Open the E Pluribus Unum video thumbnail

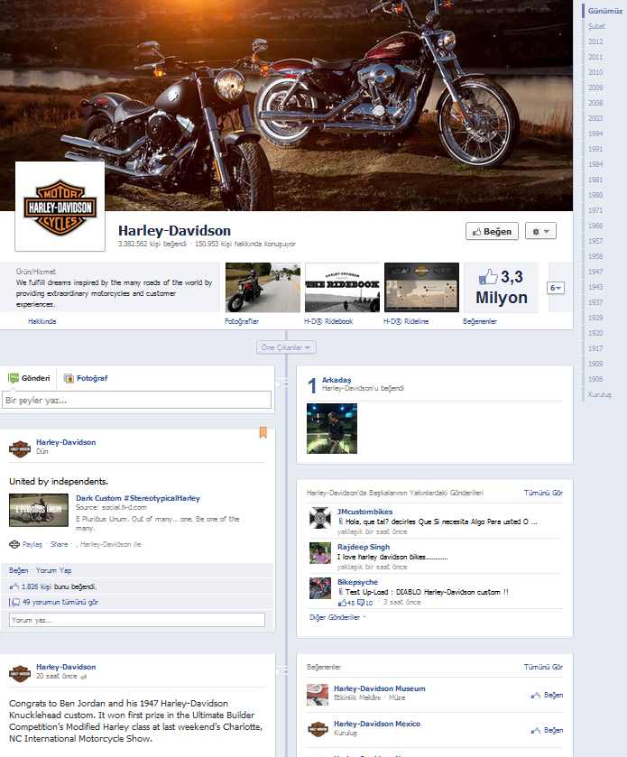coord(39,510)
